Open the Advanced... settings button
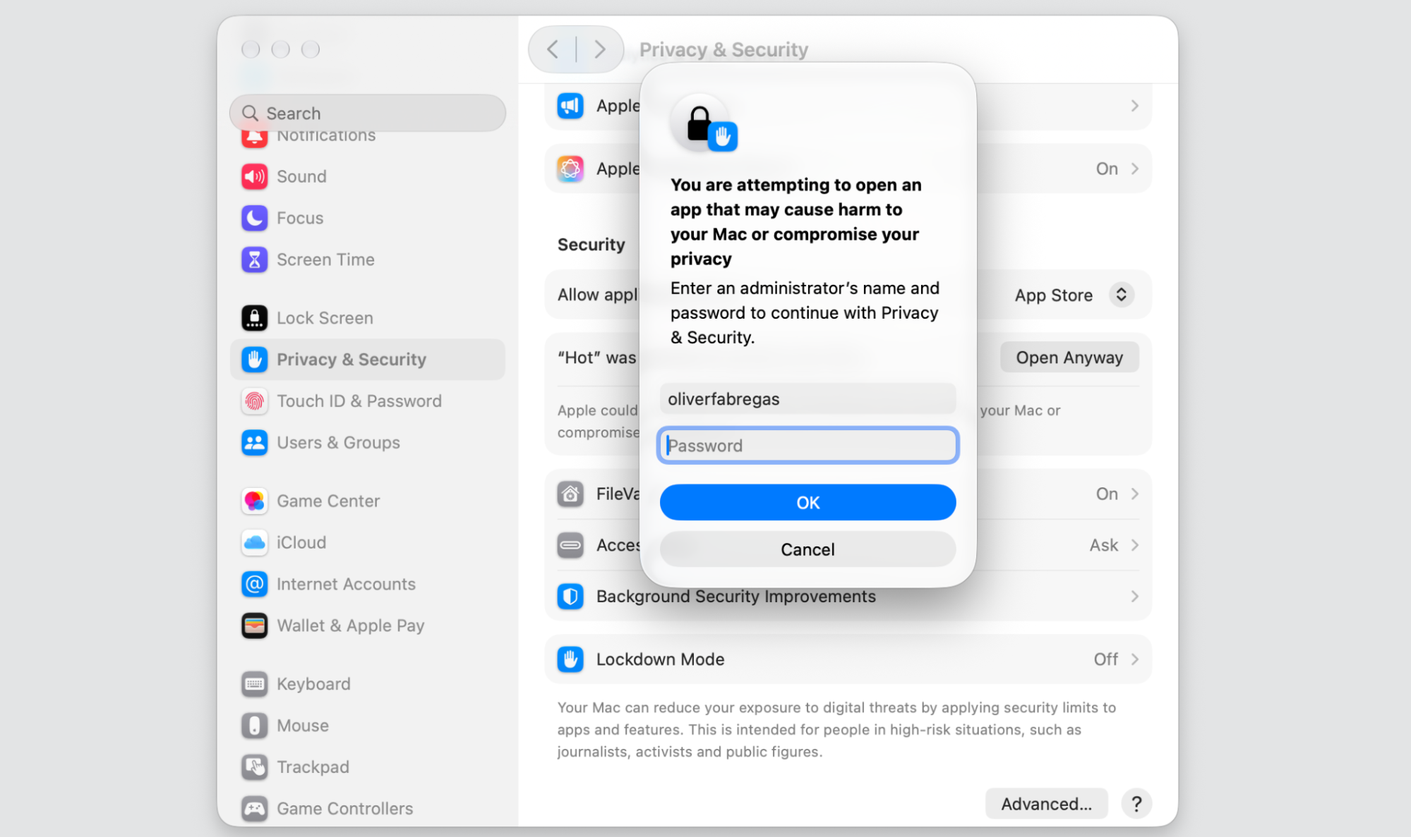This screenshot has height=837, width=1411. pyautogui.click(x=1046, y=804)
